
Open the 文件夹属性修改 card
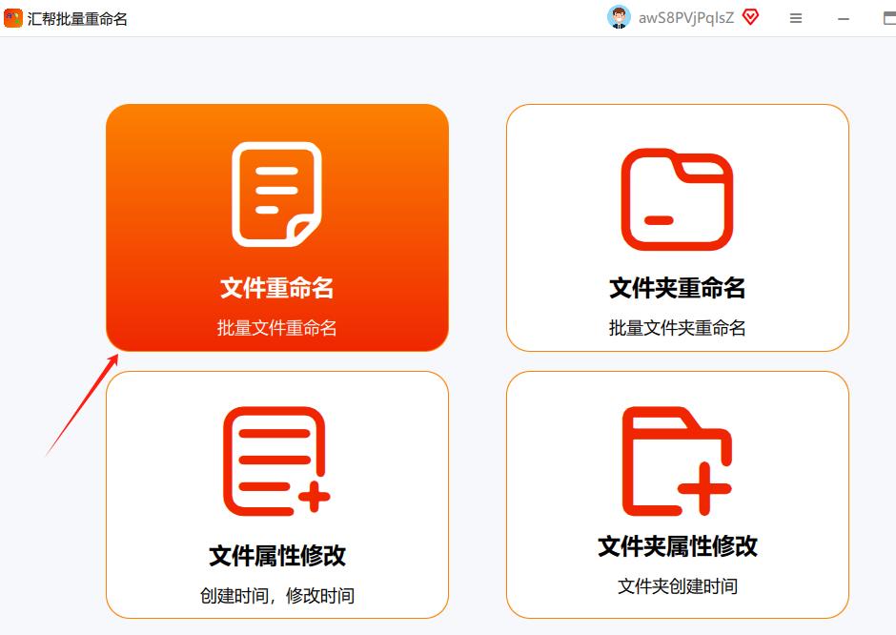678,495
